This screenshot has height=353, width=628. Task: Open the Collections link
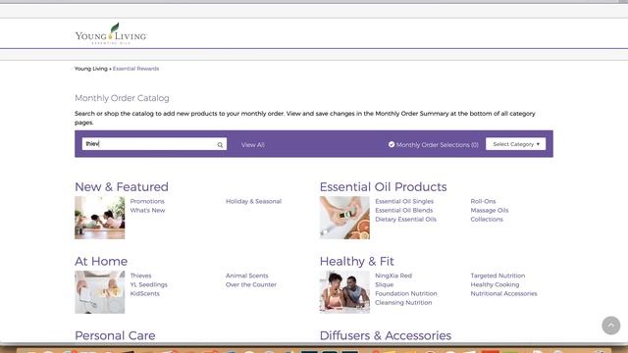pos(487,220)
